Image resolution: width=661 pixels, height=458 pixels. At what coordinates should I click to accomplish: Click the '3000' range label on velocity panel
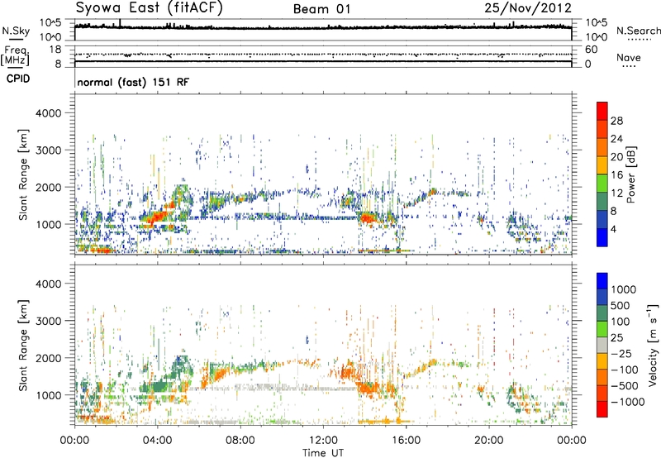[49, 321]
